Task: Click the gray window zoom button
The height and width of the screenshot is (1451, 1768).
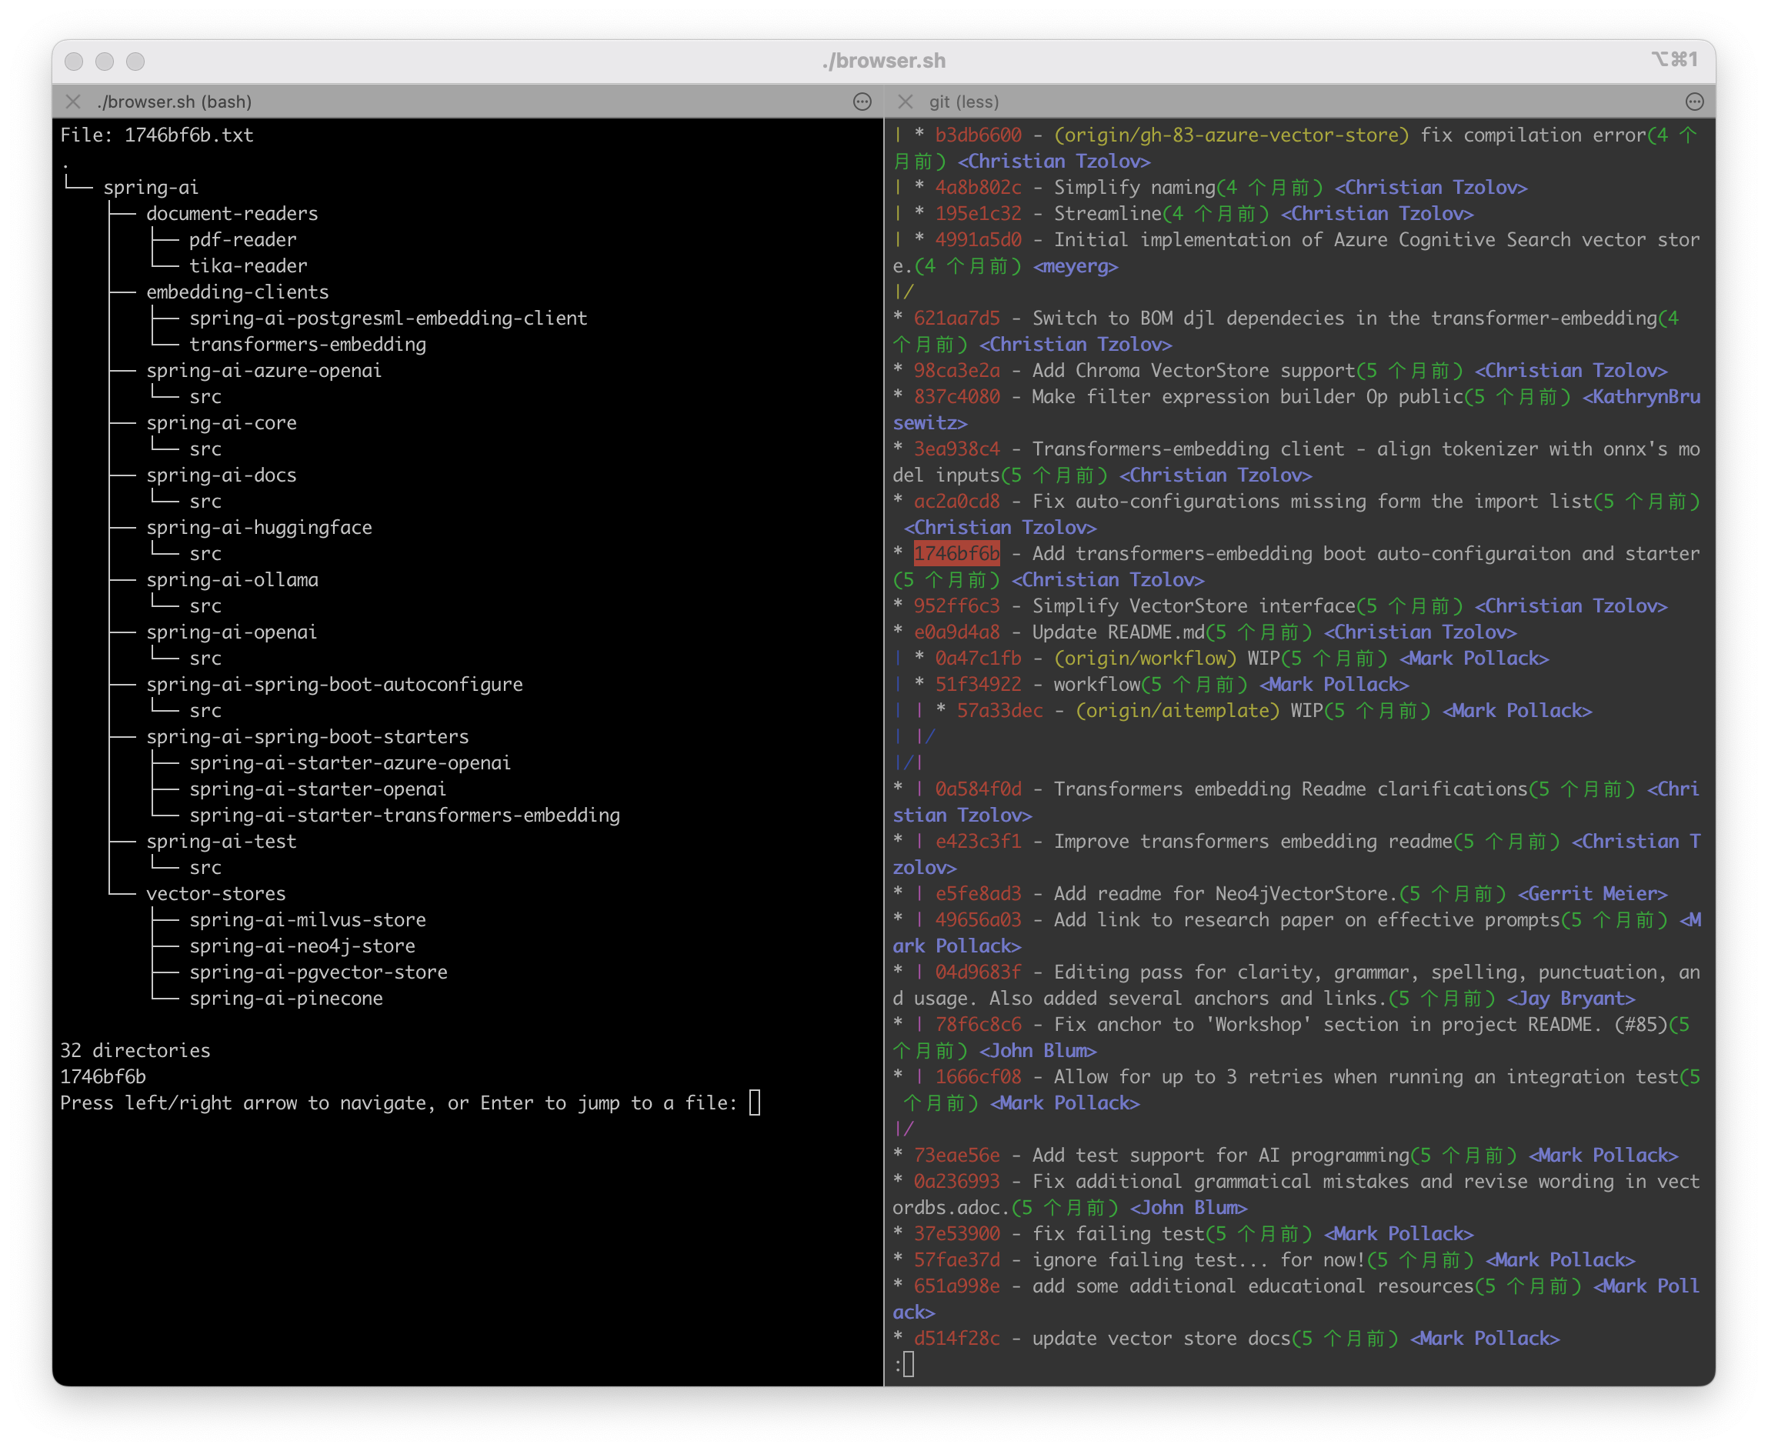Action: coord(135,61)
